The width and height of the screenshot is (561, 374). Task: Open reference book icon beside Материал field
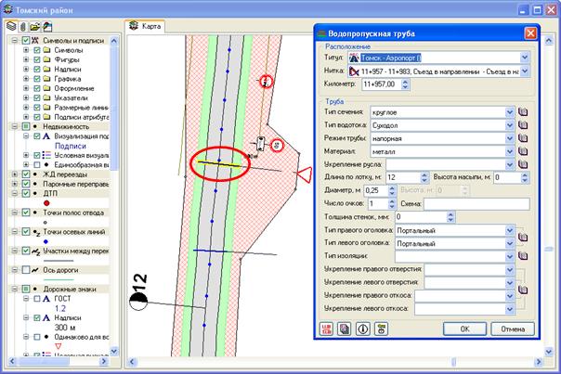tap(523, 150)
